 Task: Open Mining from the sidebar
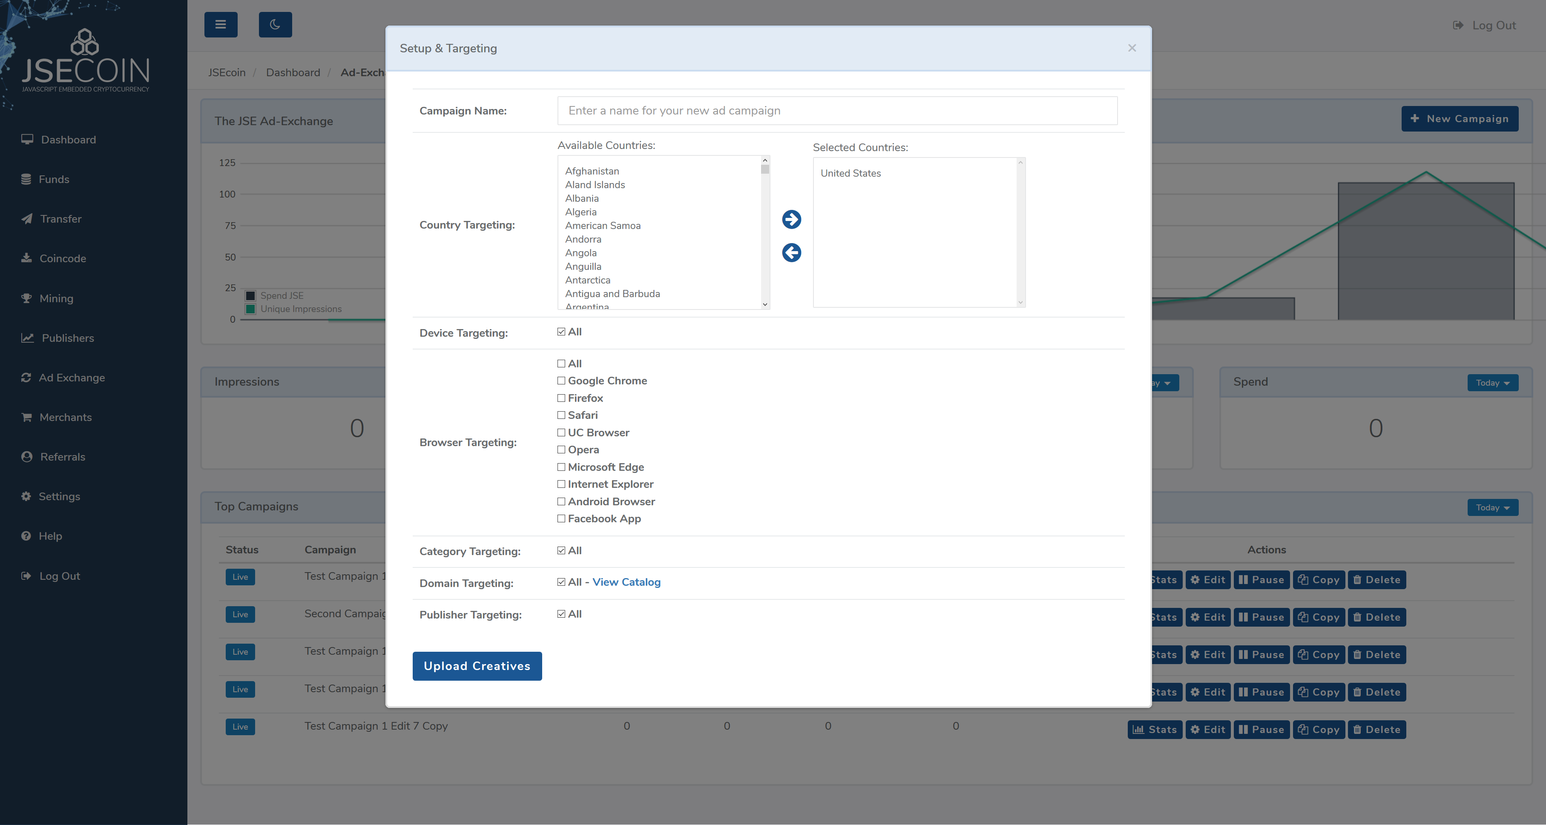[x=56, y=298]
